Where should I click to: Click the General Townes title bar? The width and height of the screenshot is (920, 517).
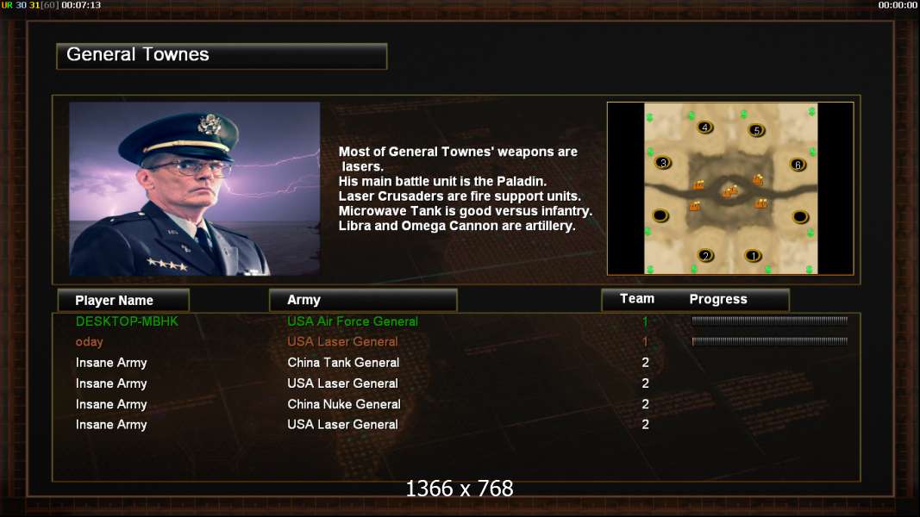(x=222, y=56)
